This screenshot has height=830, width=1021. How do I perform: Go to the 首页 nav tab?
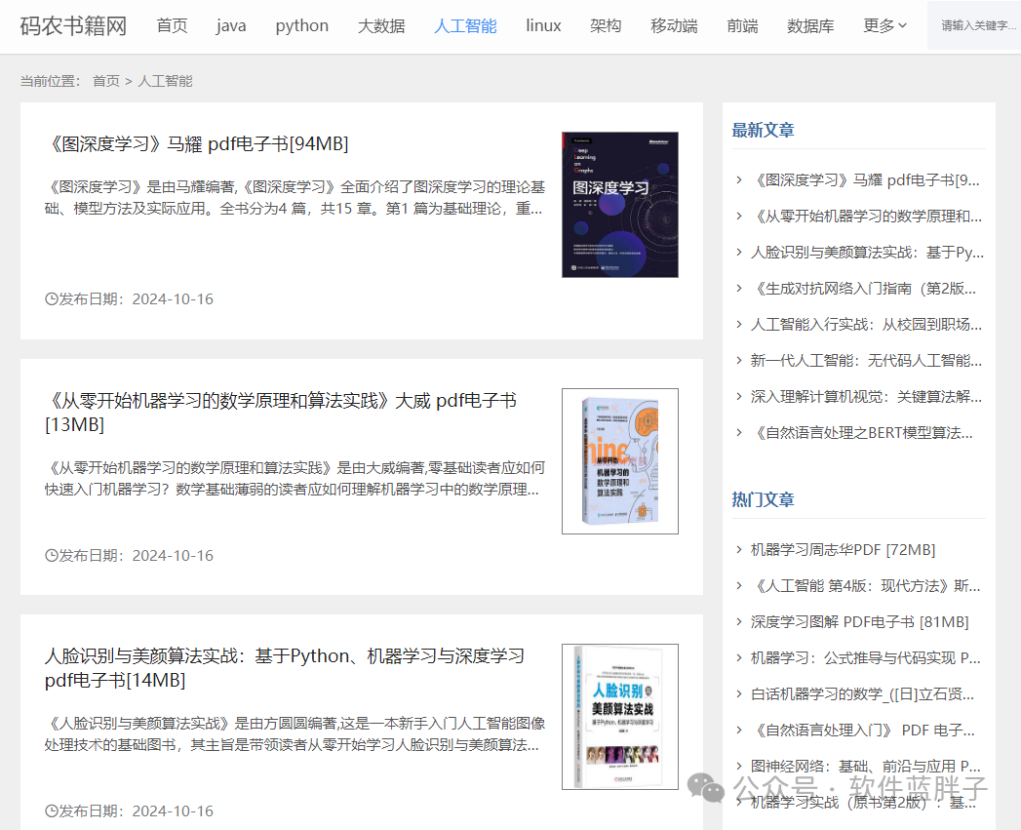(x=172, y=26)
